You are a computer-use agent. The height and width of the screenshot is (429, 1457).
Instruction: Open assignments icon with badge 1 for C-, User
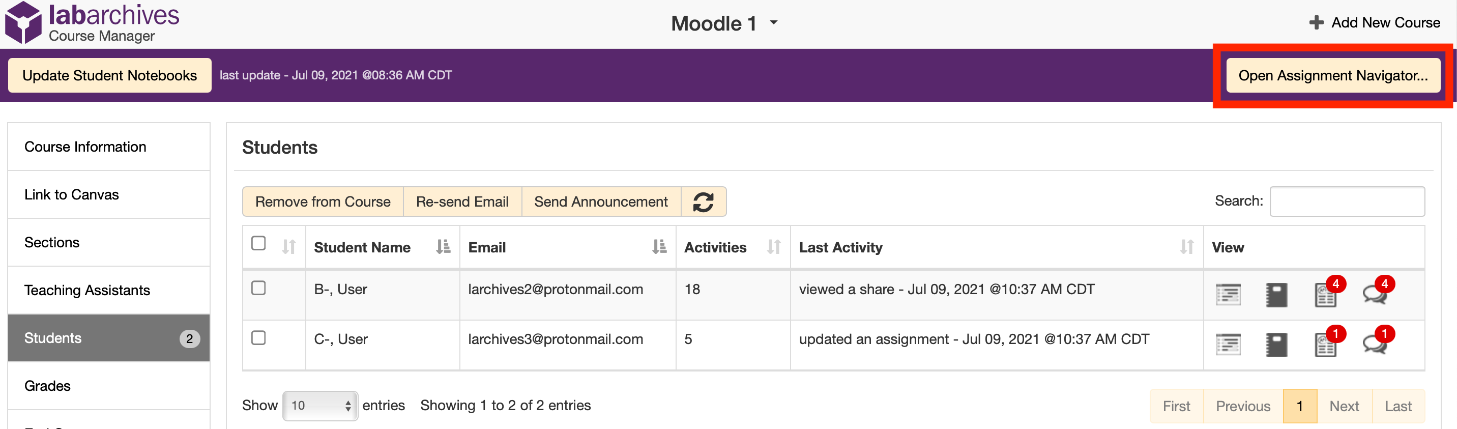[1326, 344]
